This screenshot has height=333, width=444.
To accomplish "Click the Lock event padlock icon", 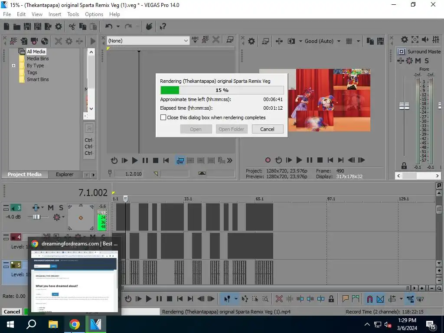I will click(331, 299).
